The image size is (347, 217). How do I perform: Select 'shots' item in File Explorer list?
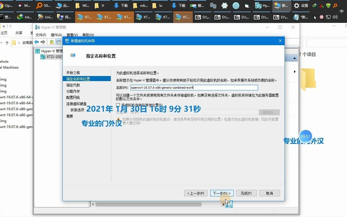[4, 61]
